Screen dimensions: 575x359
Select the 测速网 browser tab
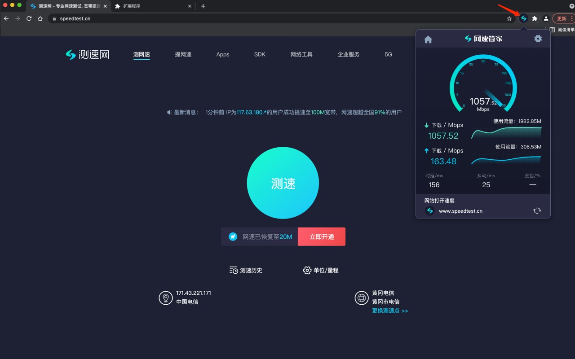point(67,6)
